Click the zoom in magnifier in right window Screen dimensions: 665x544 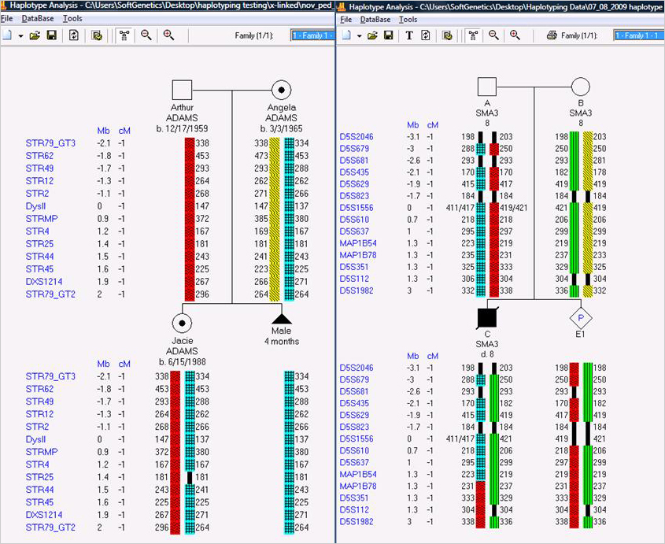[x=515, y=35]
